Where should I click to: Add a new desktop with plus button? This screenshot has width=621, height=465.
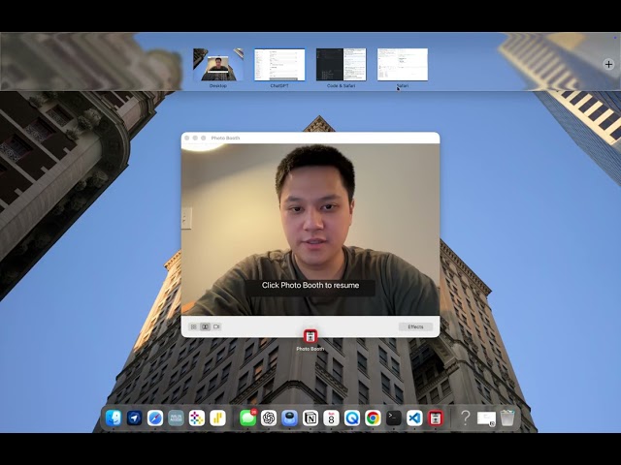608,64
